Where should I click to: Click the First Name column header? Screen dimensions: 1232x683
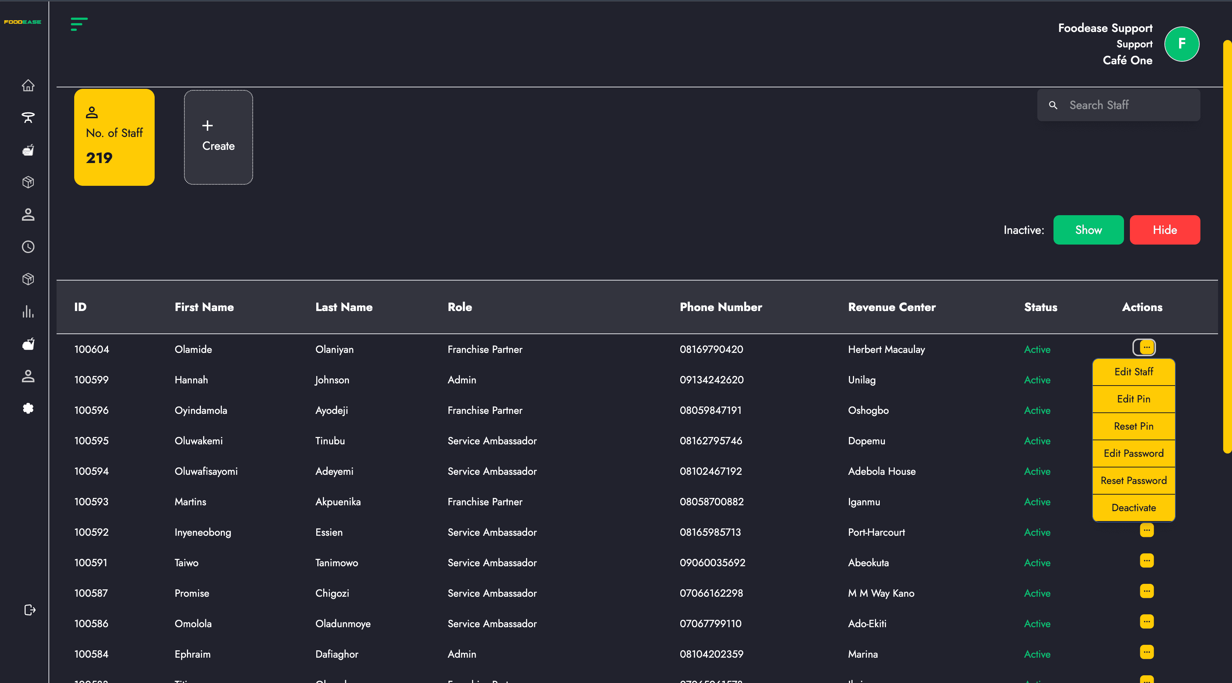[x=204, y=307]
